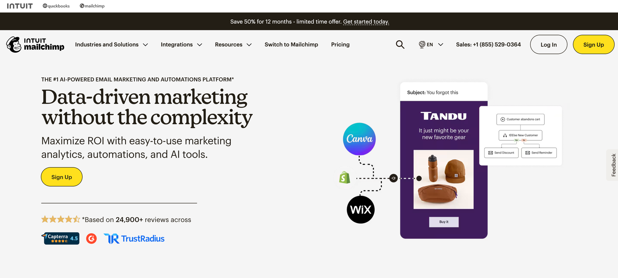618x278 pixels.
Task: Follow the Get started today link
Action: [366, 22]
